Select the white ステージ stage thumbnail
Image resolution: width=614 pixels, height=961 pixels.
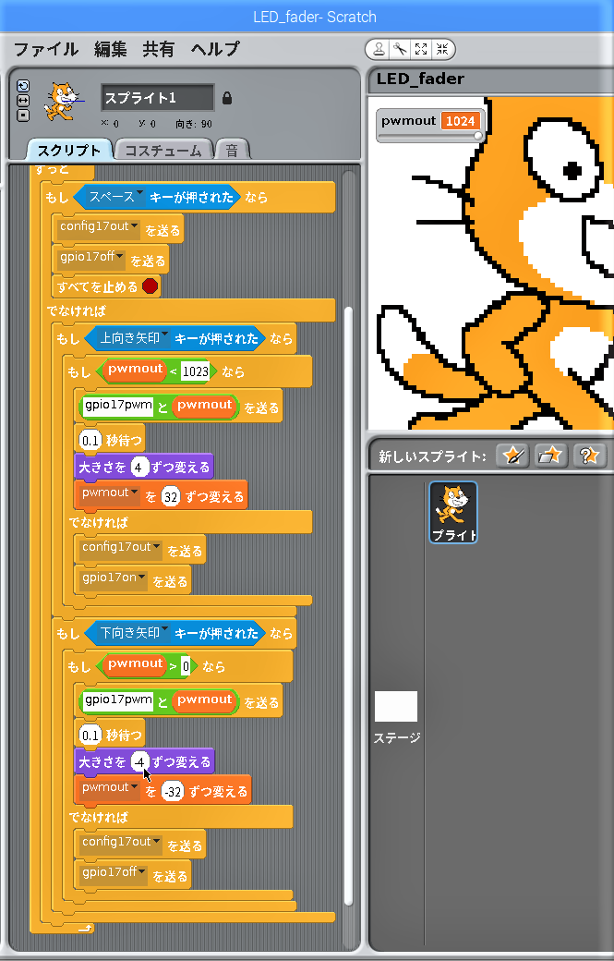[396, 707]
